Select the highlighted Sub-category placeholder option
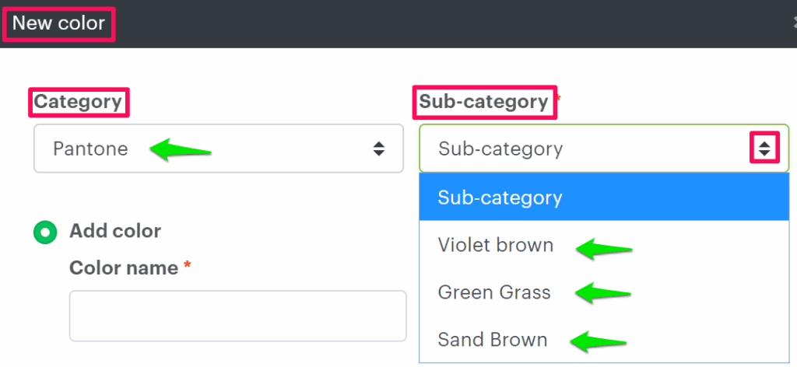The width and height of the screenshot is (797, 367). pos(500,197)
